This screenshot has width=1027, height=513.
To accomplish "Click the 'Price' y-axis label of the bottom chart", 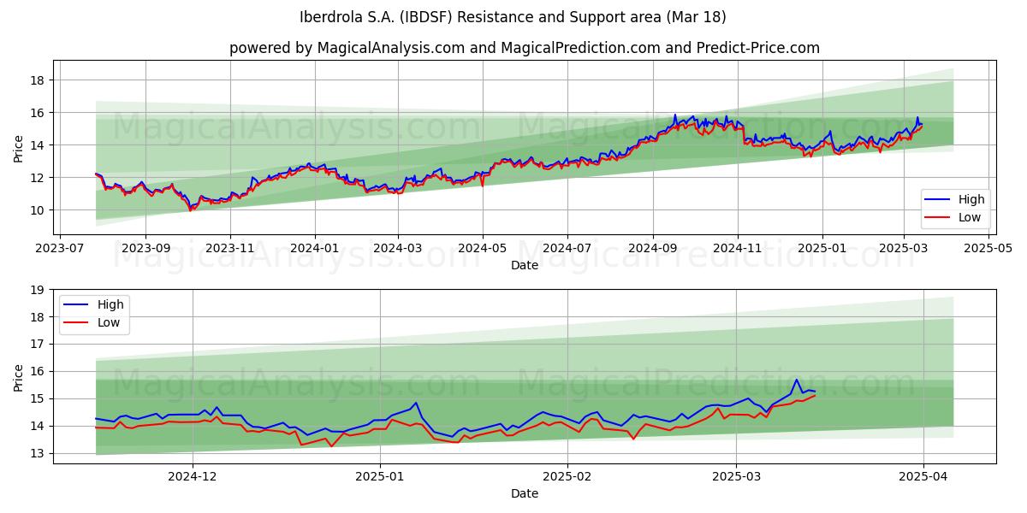I will point(19,376).
